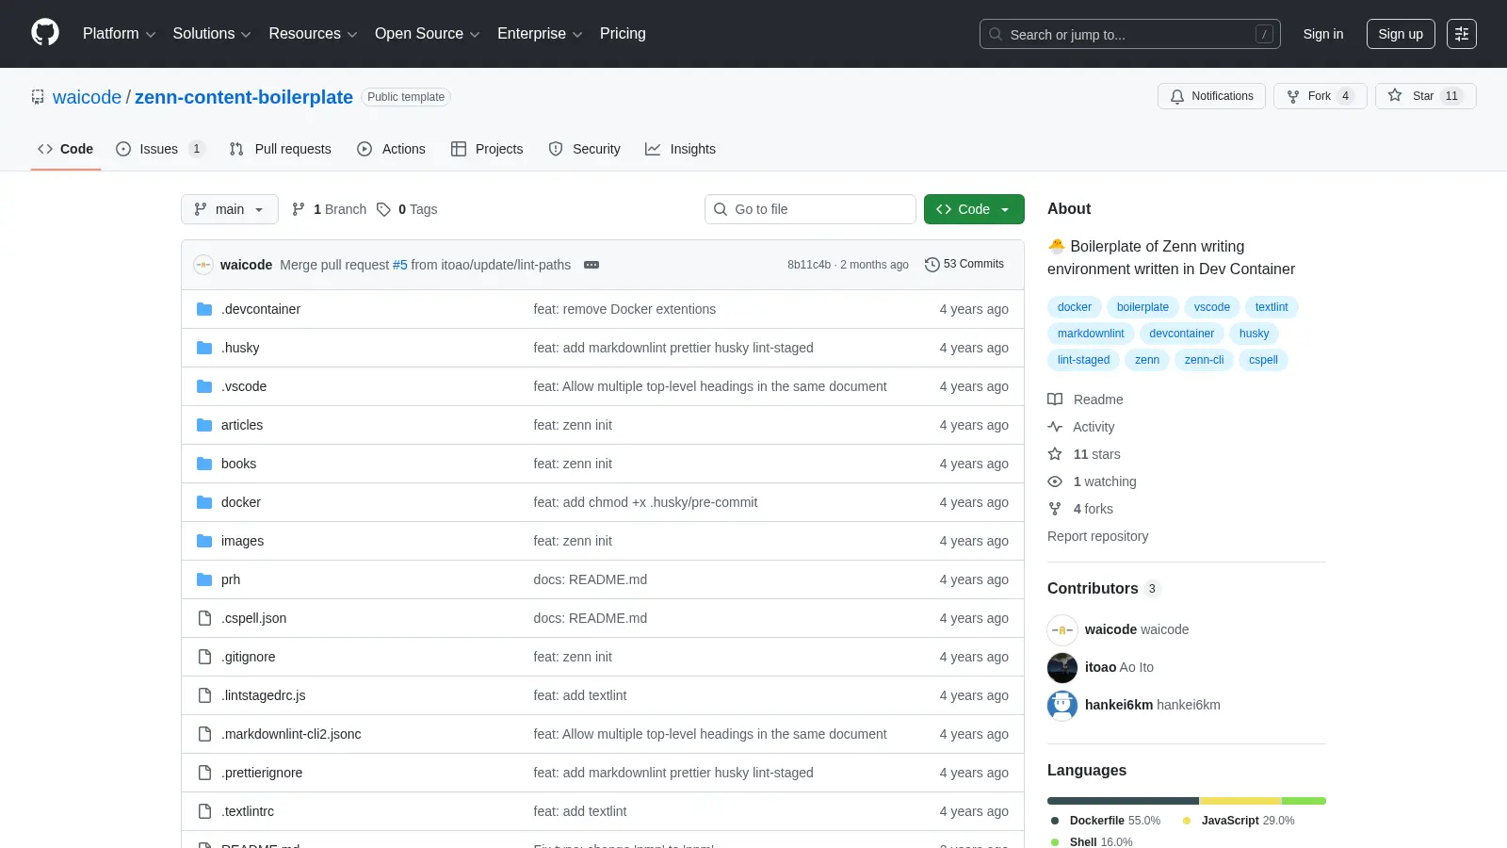Click the Go to file input
Viewport: 1507px width, 848px height.
click(x=810, y=209)
